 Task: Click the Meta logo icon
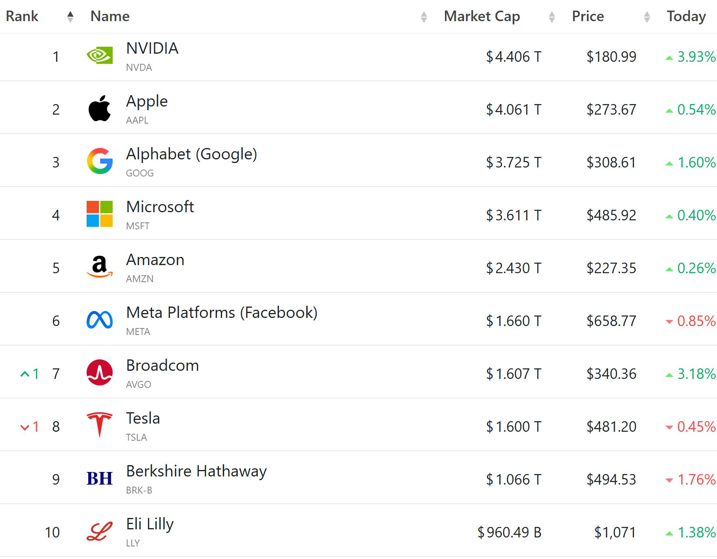tap(100, 320)
